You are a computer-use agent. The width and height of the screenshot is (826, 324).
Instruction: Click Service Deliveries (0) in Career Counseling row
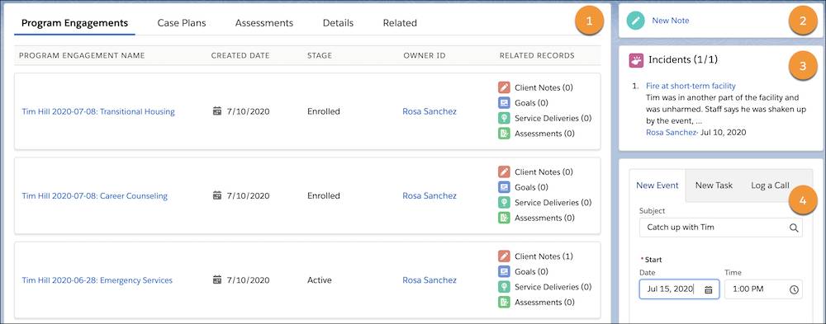553,203
